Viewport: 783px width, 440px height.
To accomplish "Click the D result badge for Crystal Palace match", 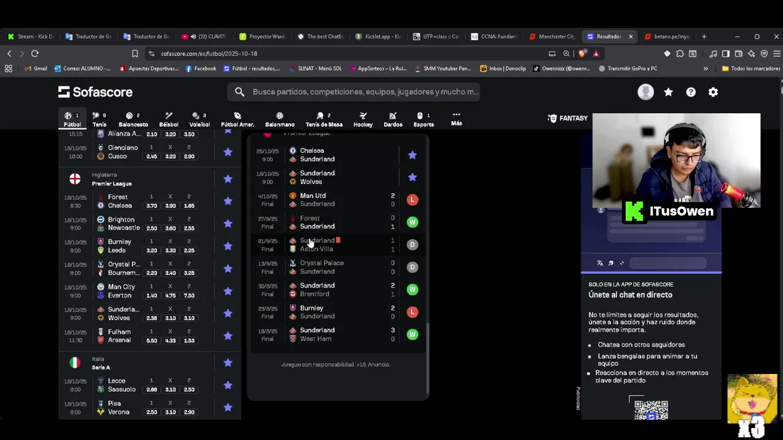I will (x=412, y=267).
